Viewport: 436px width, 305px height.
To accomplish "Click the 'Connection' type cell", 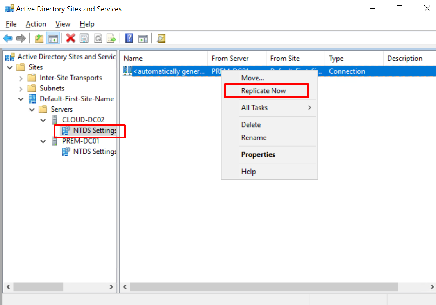I will pyautogui.click(x=347, y=71).
